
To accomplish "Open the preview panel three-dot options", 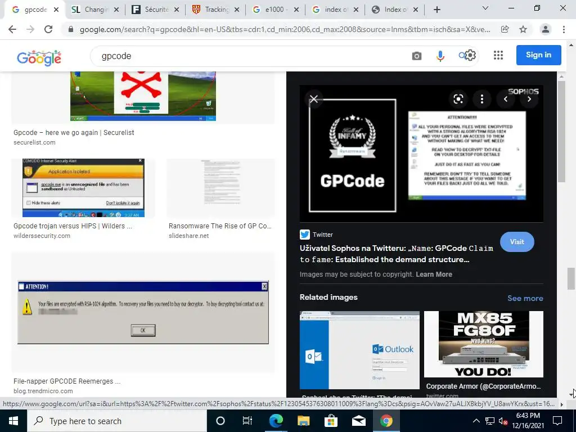I will 482,99.
